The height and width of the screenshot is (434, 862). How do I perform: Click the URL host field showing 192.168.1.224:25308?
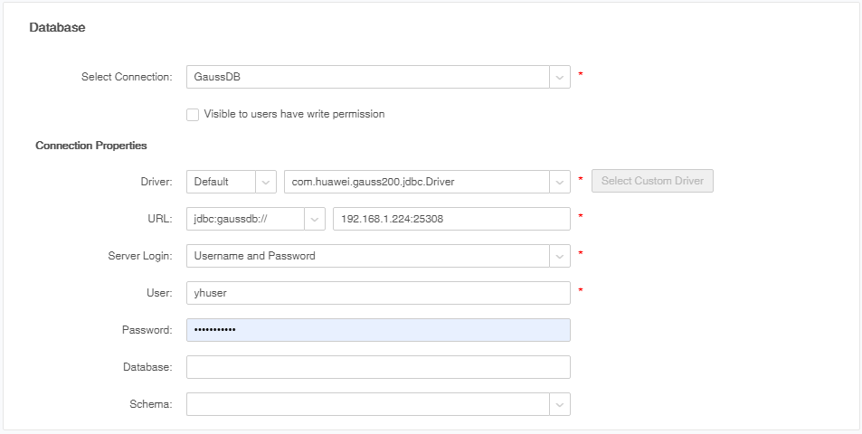tap(451, 219)
